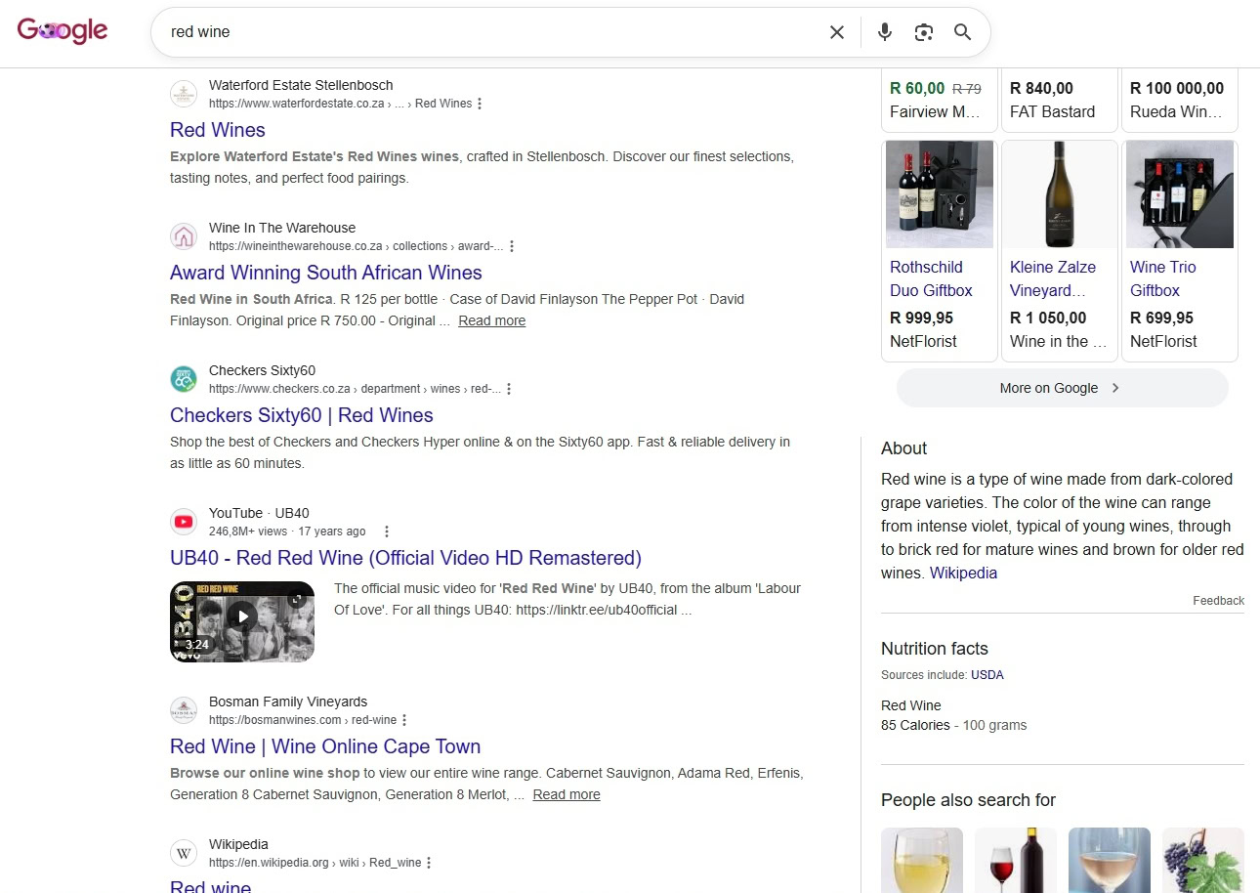Open Red Wine | Wine Online Cape Town
This screenshot has width=1260, height=893.
325,746
